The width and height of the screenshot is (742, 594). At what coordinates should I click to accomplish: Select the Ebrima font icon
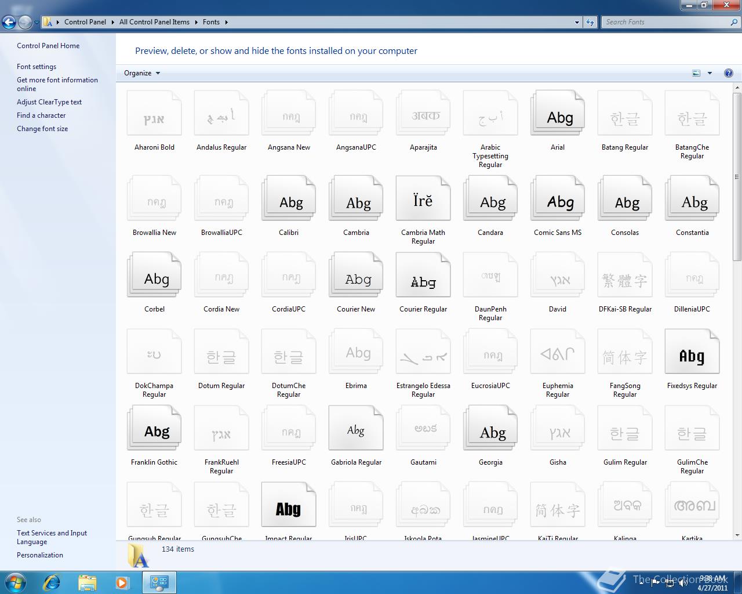coord(356,352)
